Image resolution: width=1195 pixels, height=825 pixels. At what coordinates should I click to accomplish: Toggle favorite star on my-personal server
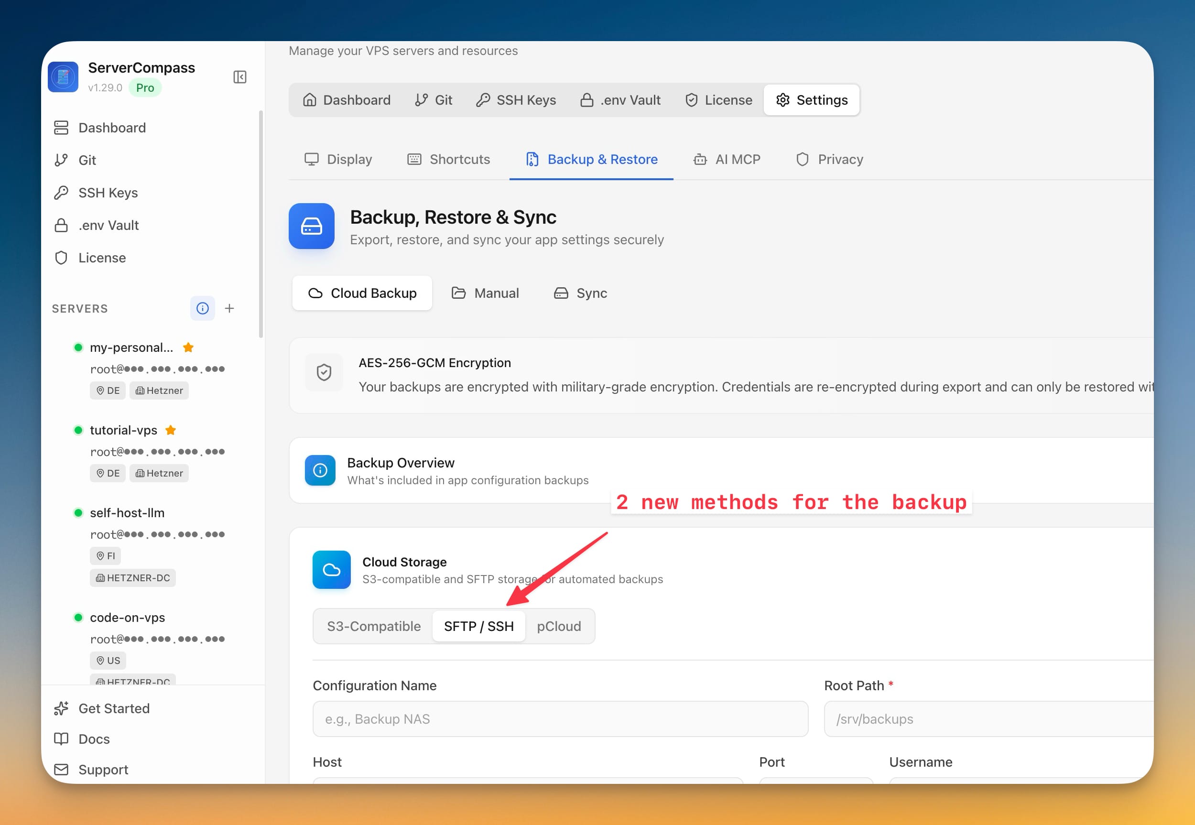[x=188, y=347]
